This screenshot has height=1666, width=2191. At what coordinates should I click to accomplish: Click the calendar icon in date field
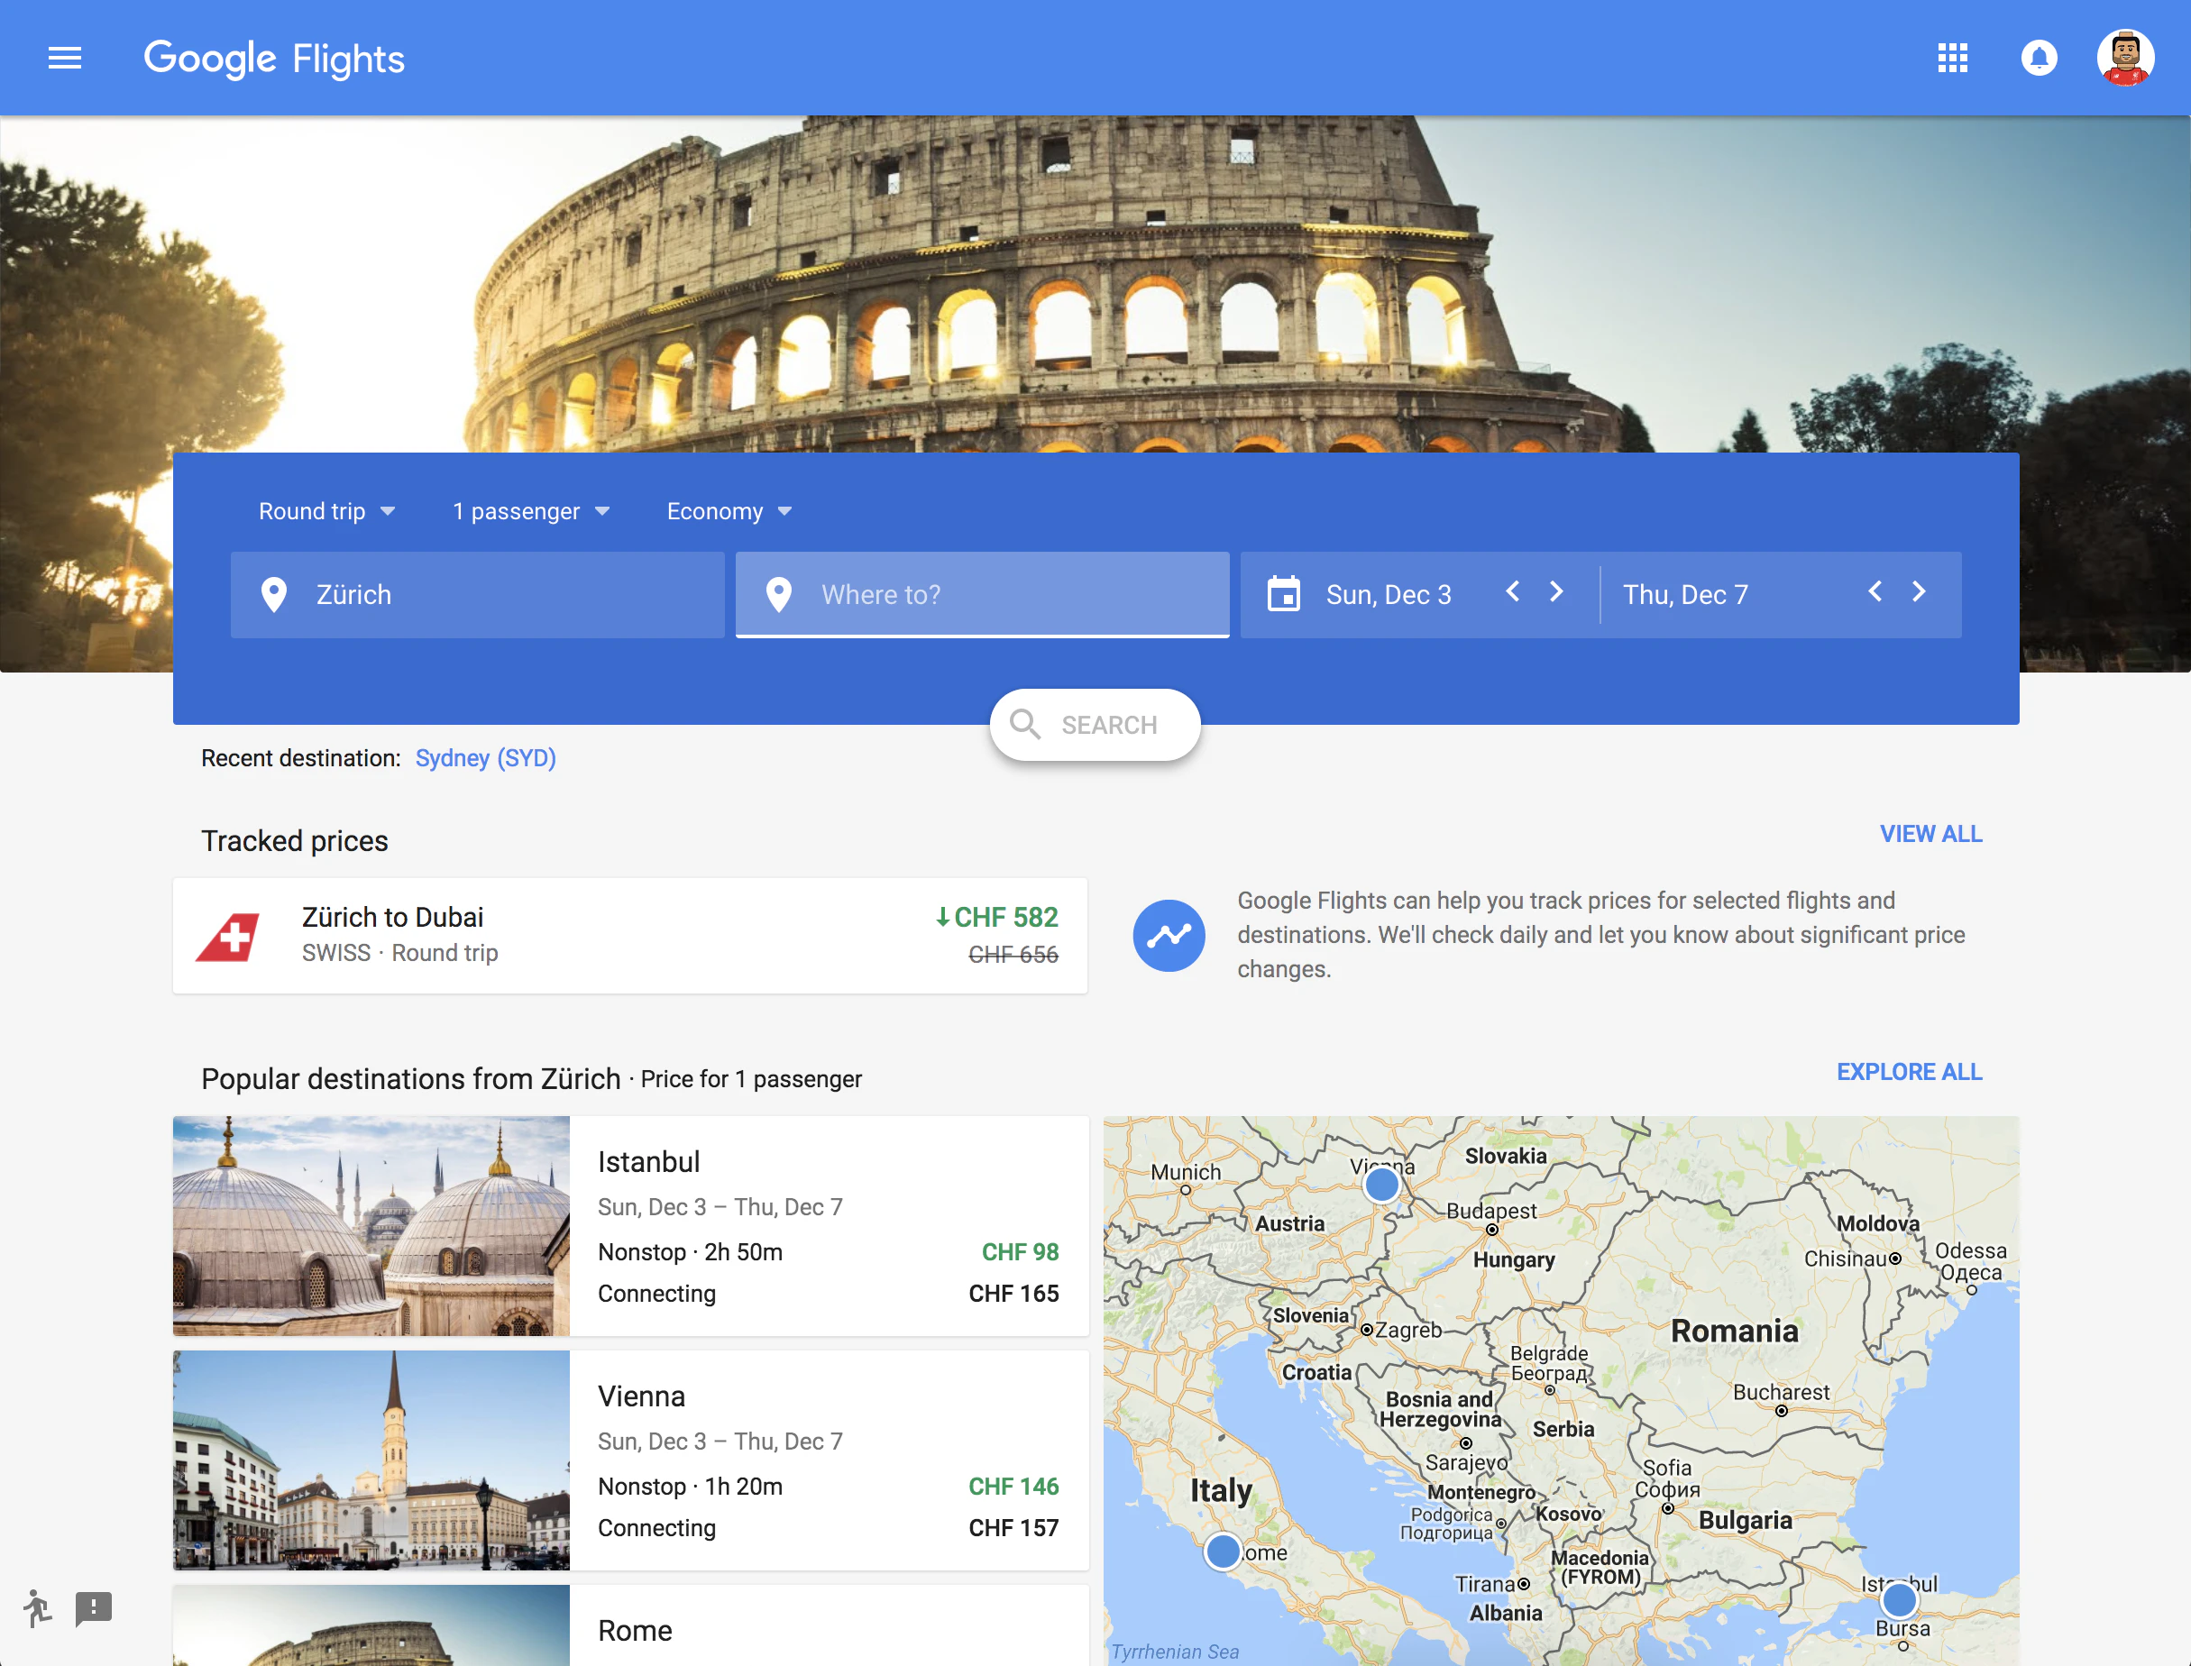click(1283, 594)
